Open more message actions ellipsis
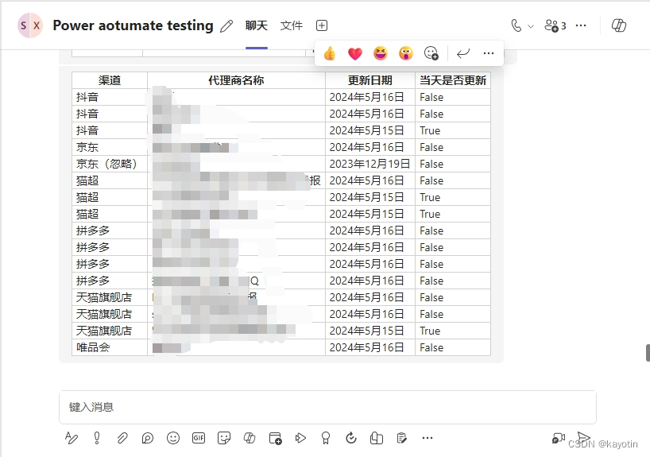650x457 pixels. pos(489,53)
